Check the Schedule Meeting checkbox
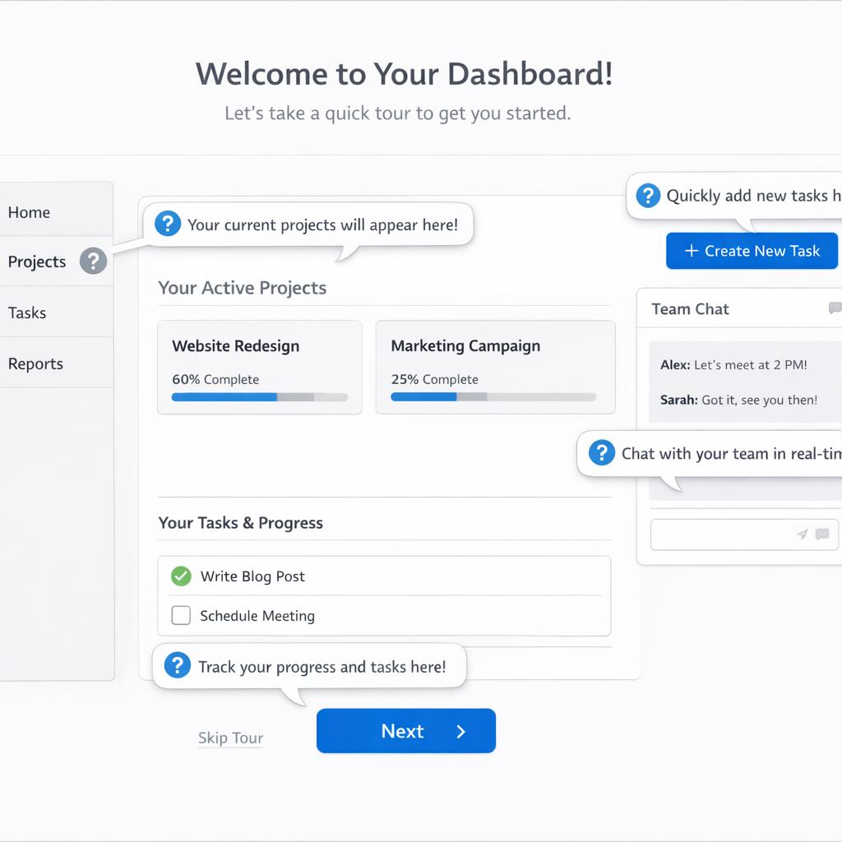This screenshot has height=842, width=842. coord(181,615)
